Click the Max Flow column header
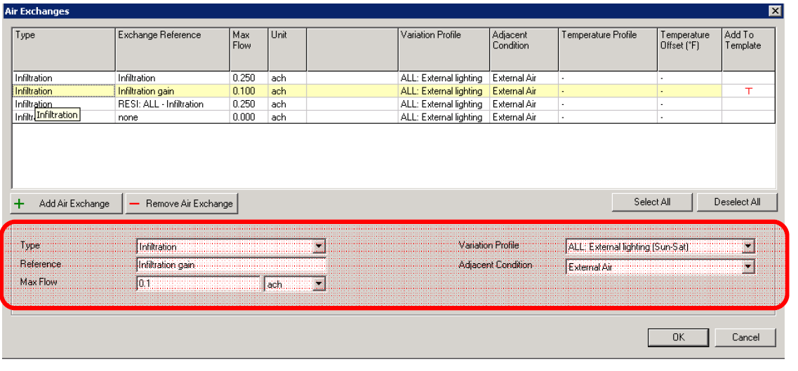798x371 pixels. point(248,49)
